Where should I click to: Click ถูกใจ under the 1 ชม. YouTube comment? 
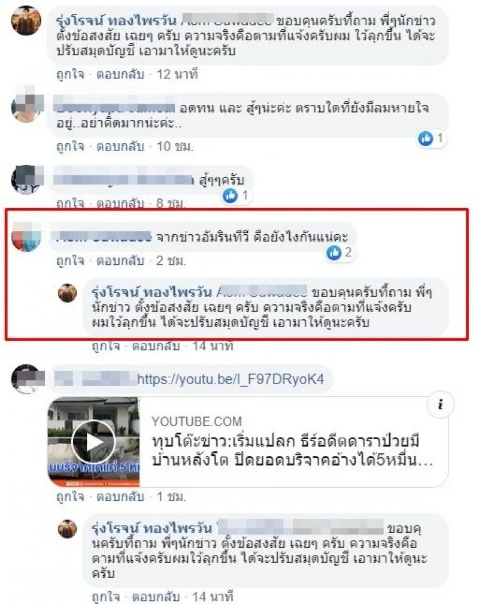[x=70, y=497]
